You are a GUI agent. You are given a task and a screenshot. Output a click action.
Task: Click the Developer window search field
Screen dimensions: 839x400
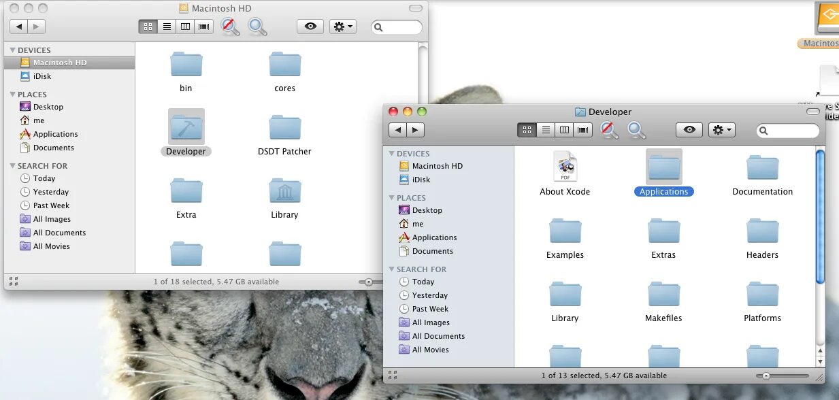click(787, 131)
